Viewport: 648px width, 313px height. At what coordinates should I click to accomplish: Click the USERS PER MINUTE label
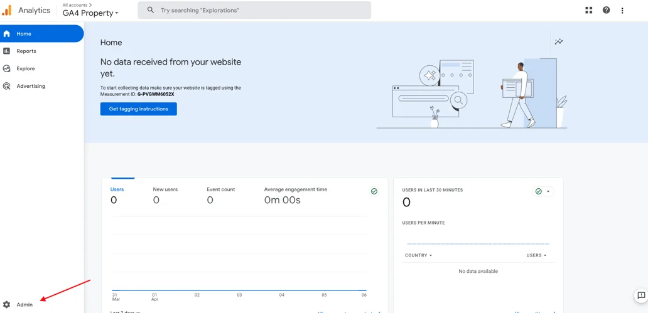pos(423,223)
